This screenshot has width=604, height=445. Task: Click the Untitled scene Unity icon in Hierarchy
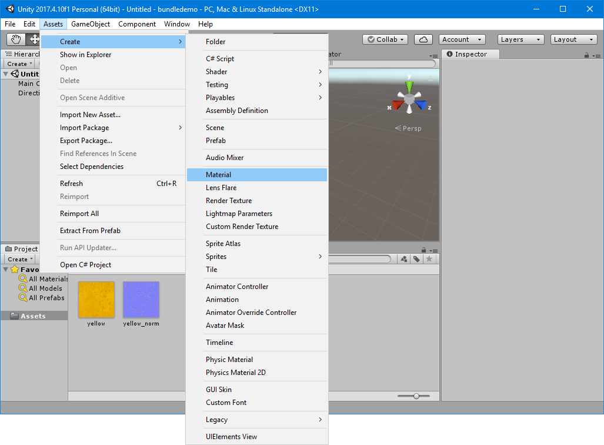point(15,74)
